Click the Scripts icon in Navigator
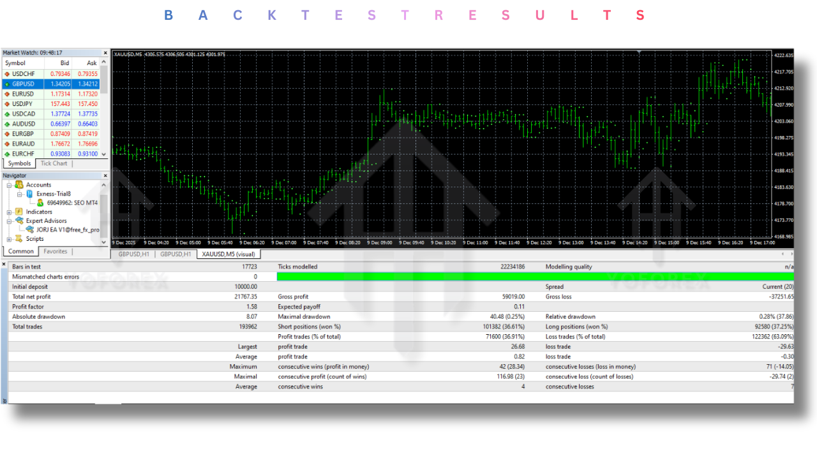Screen dimensions: 817x460 [18, 238]
